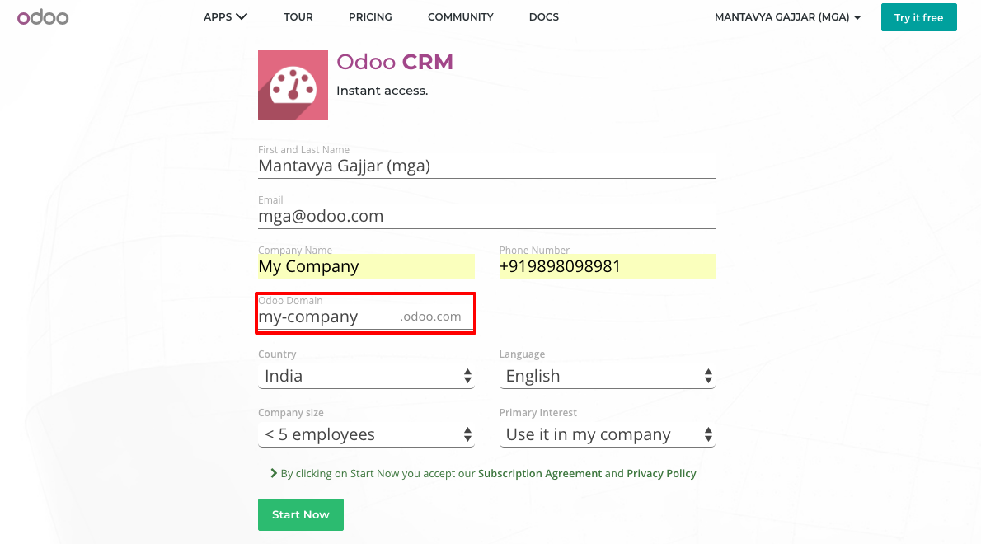Focus the First and Last Name field
The height and width of the screenshot is (544, 981).
[x=486, y=166]
